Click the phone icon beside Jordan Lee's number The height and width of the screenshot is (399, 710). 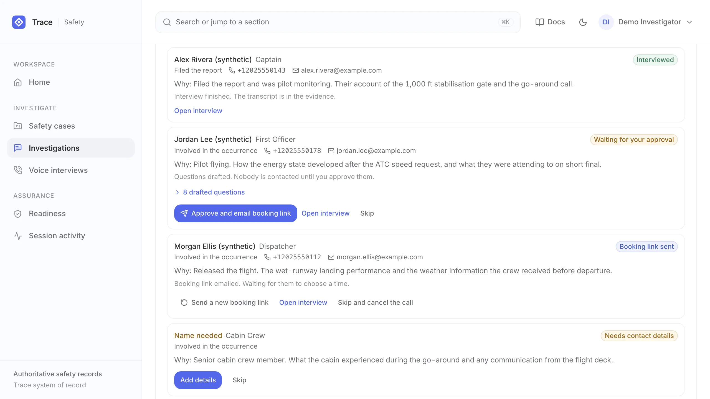[x=267, y=151]
